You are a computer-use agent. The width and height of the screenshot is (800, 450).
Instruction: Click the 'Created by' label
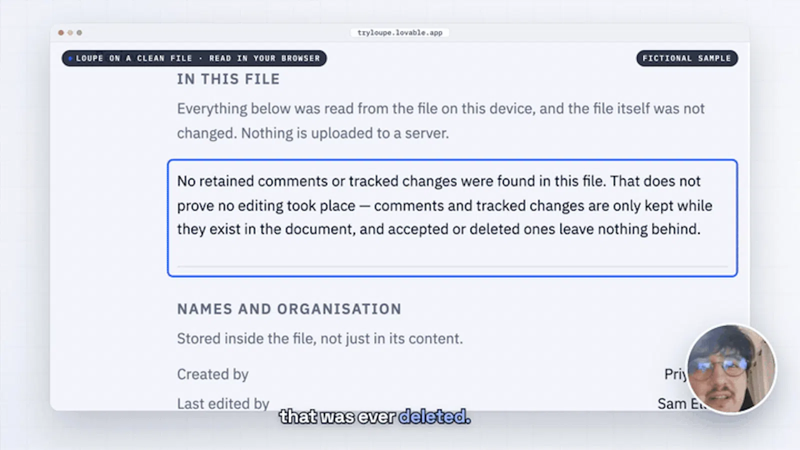[x=212, y=374]
